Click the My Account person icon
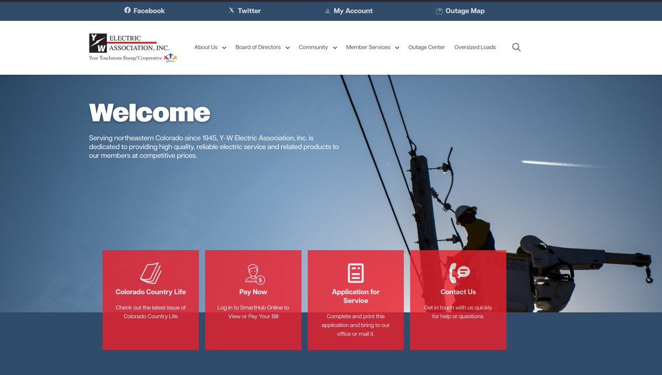Image resolution: width=662 pixels, height=375 pixels. [x=328, y=11]
